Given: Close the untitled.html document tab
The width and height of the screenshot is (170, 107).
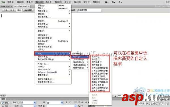Looking at the screenshot, I should click(29, 6).
